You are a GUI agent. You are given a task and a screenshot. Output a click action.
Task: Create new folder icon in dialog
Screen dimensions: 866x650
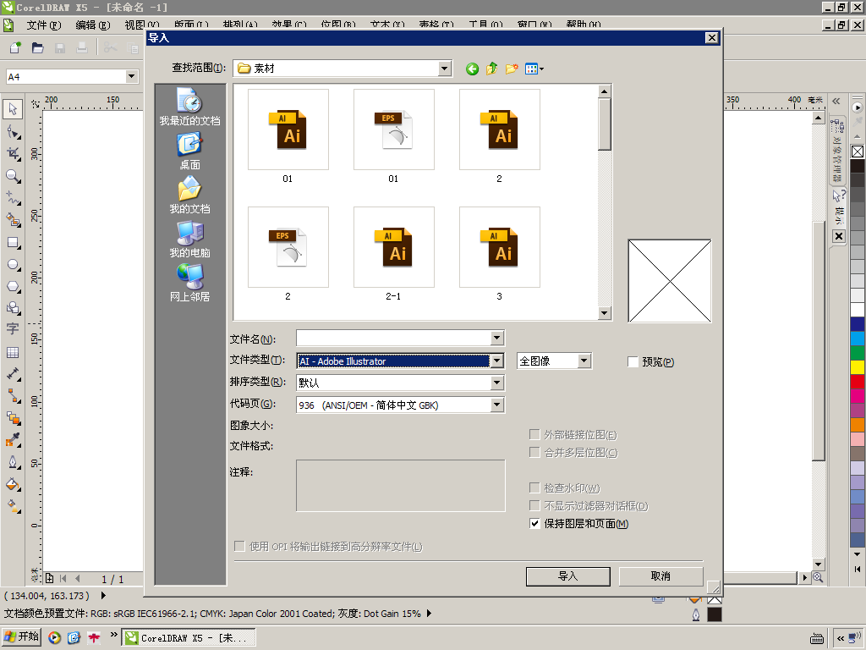pos(512,69)
